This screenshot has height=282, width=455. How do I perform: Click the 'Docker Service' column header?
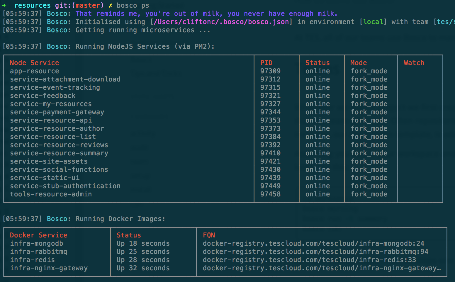click(38, 235)
